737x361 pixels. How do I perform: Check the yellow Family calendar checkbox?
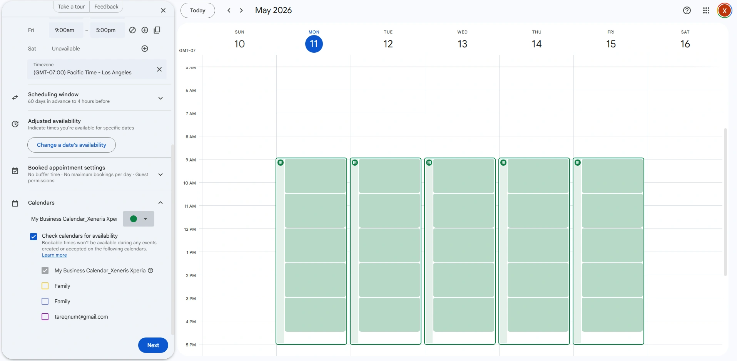click(x=45, y=286)
